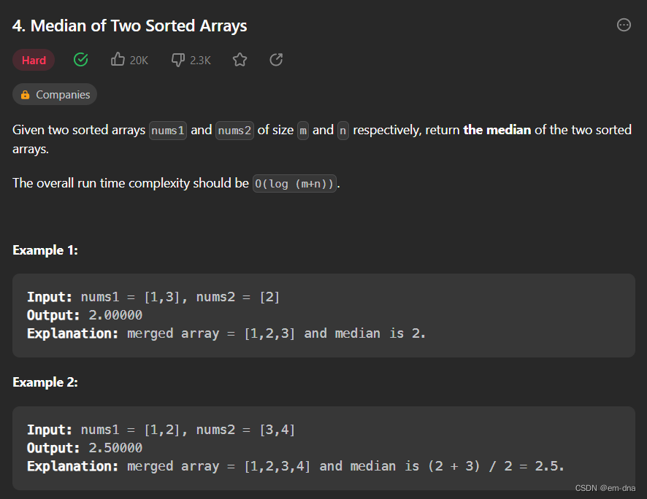Dislike the problem with thumbs down icon
Image resolution: width=647 pixels, height=499 pixels.
[178, 60]
